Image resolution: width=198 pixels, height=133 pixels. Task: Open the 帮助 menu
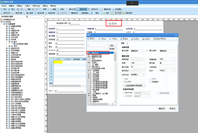pos(53,6)
